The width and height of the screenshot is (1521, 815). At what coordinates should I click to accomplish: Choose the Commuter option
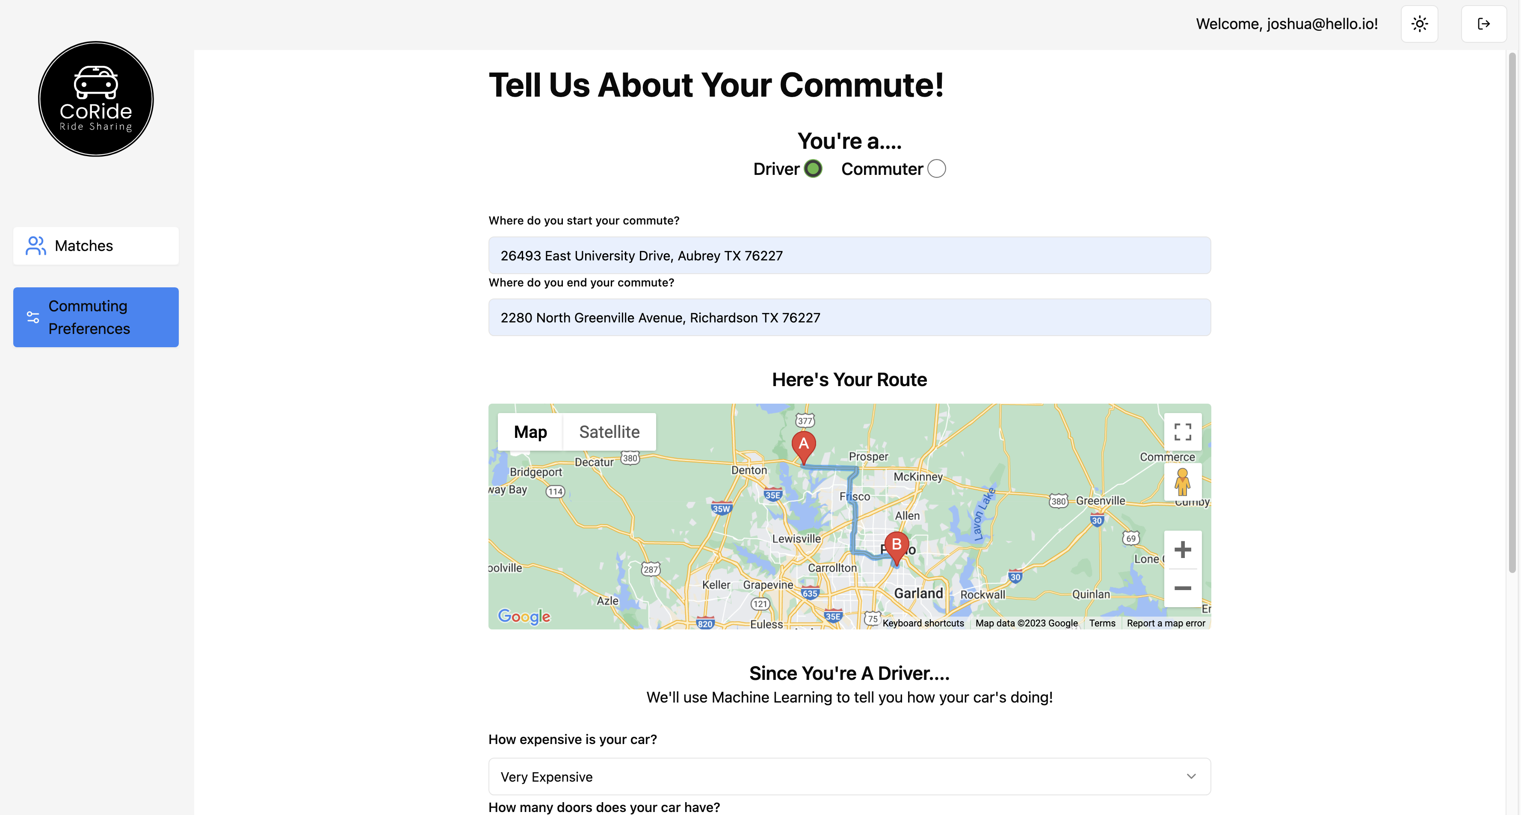coord(936,168)
